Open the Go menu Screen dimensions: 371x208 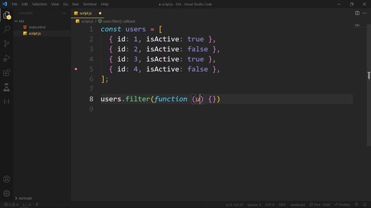pos(66,4)
